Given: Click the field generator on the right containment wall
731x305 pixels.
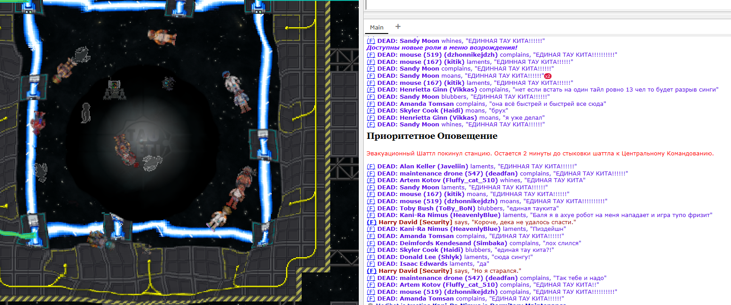Looking at the screenshot, I should click(x=263, y=144).
